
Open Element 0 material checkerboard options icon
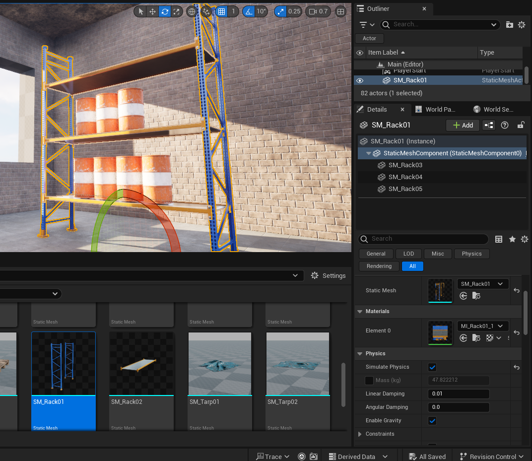[493, 338]
